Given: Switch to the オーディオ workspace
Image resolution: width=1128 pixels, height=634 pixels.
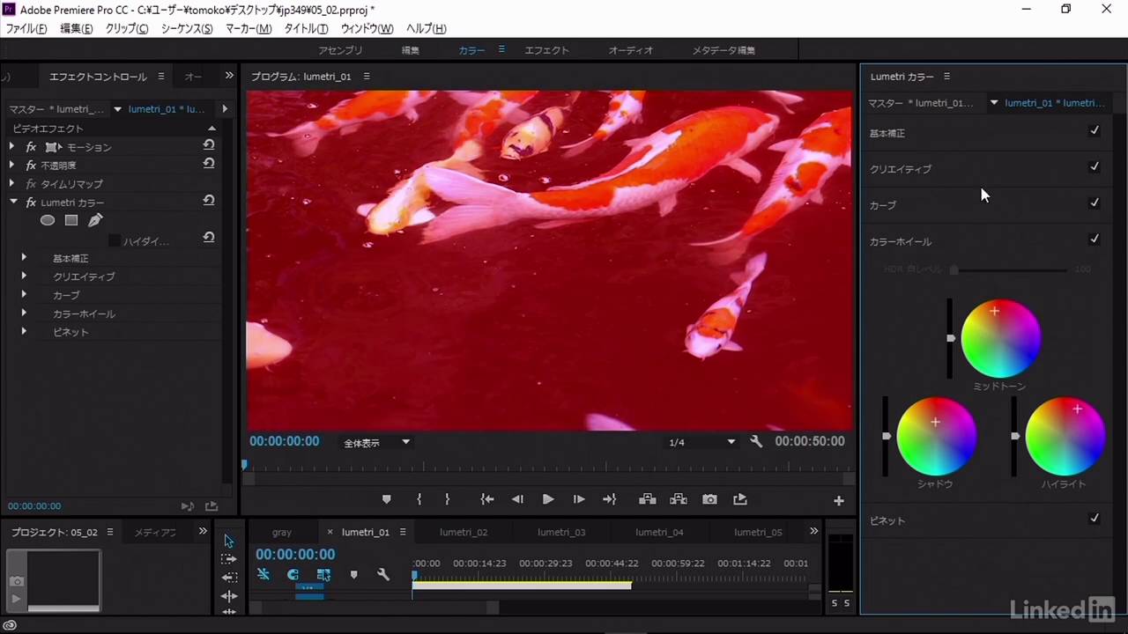Looking at the screenshot, I should pos(631,50).
